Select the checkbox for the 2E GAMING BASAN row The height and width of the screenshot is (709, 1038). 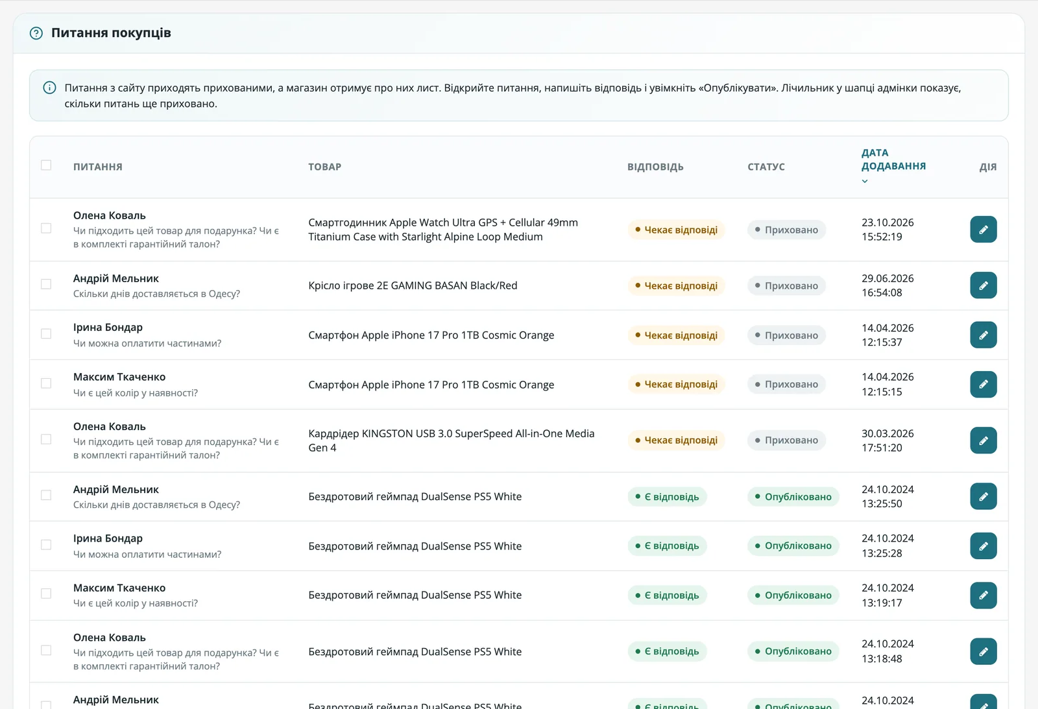click(x=46, y=284)
